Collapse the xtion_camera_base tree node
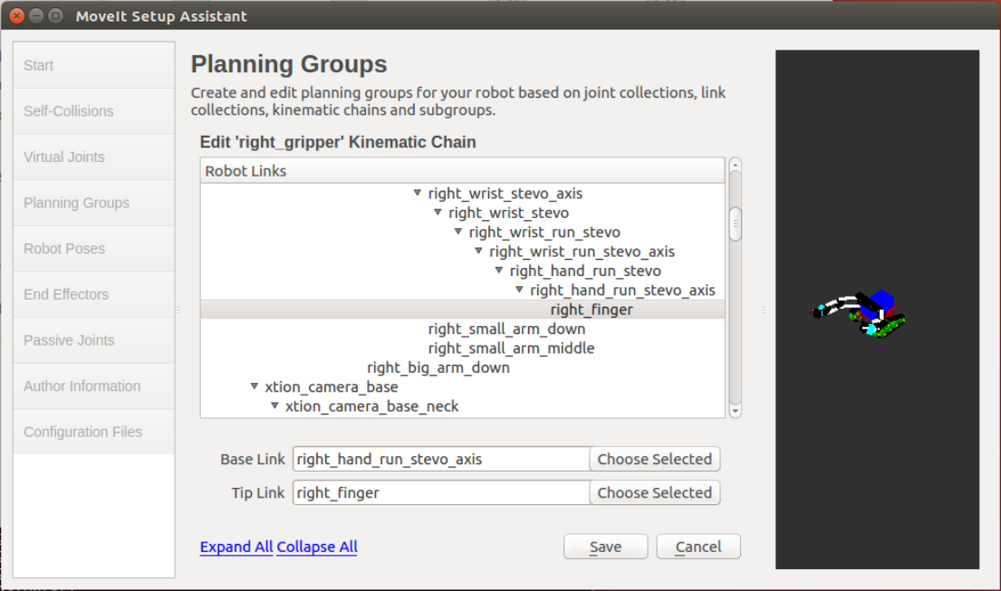Image resolution: width=1001 pixels, height=591 pixels. pos(254,386)
